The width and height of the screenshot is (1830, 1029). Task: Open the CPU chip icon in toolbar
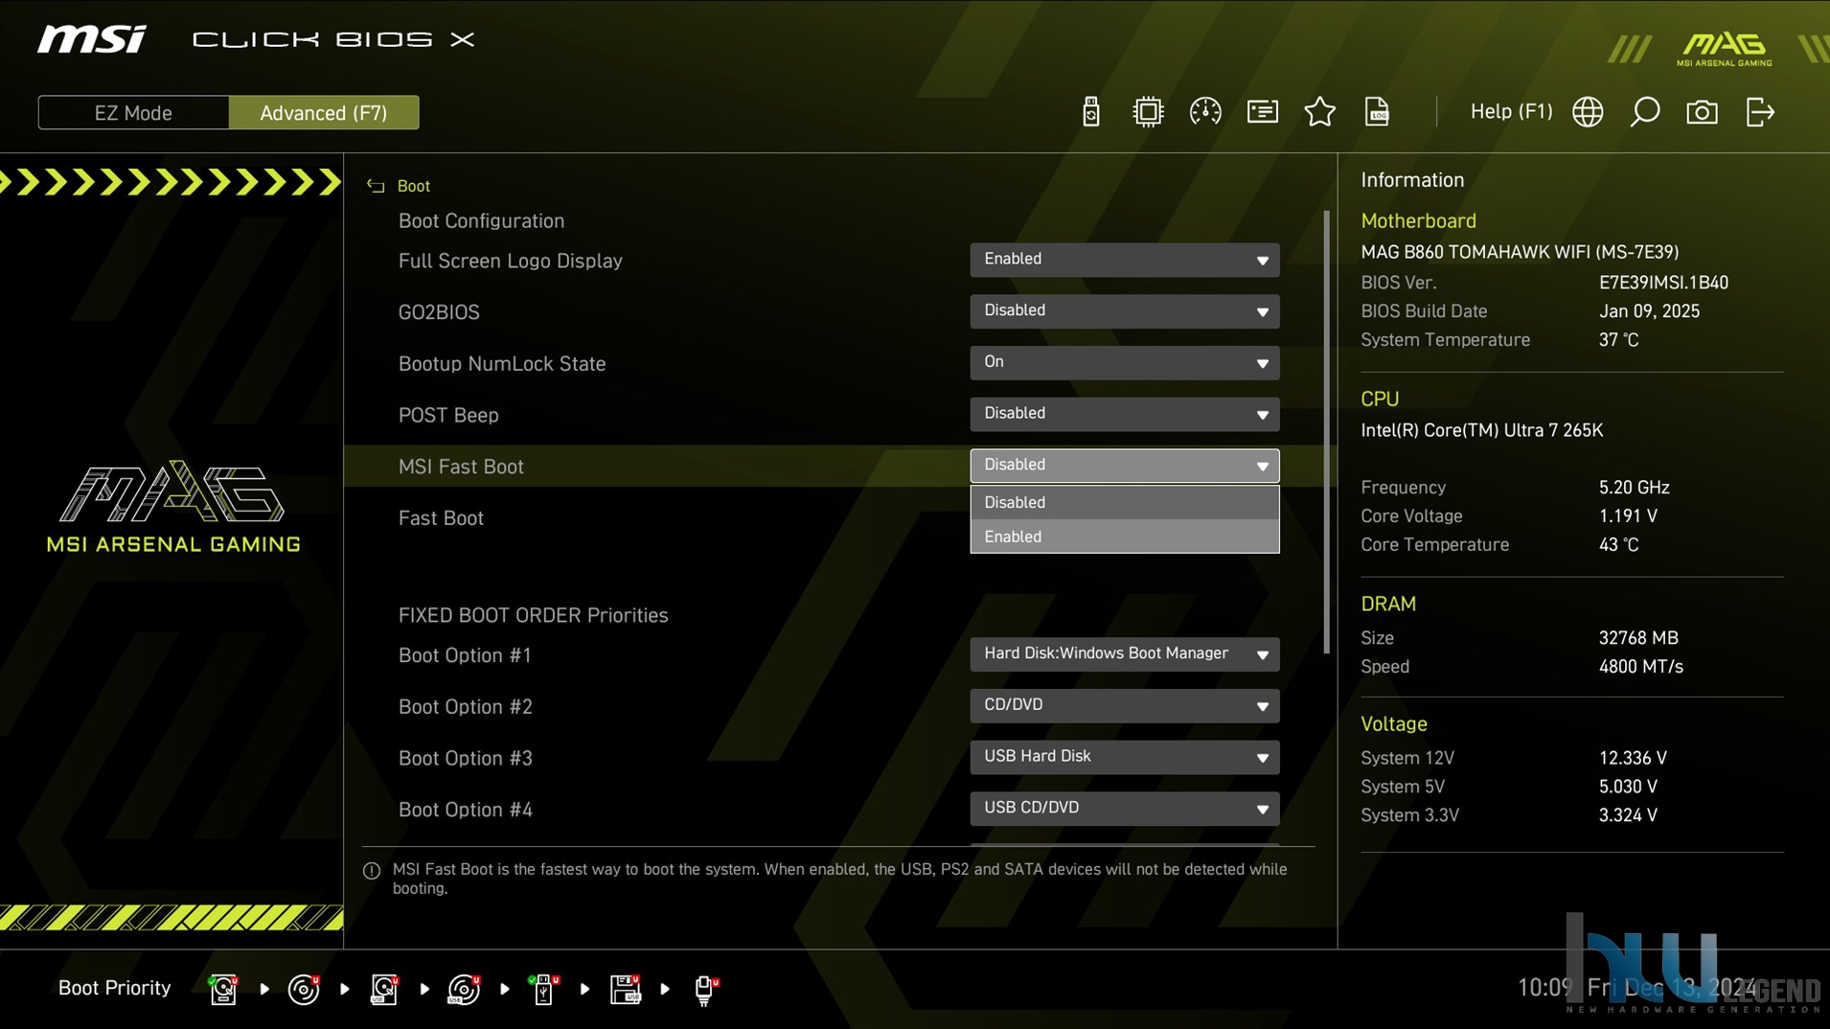[x=1147, y=112]
